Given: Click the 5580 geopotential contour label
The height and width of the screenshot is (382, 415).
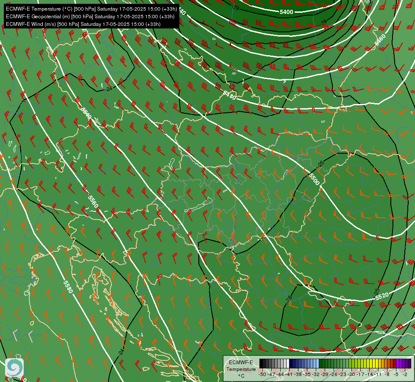Looking at the screenshot, I should point(68,287).
